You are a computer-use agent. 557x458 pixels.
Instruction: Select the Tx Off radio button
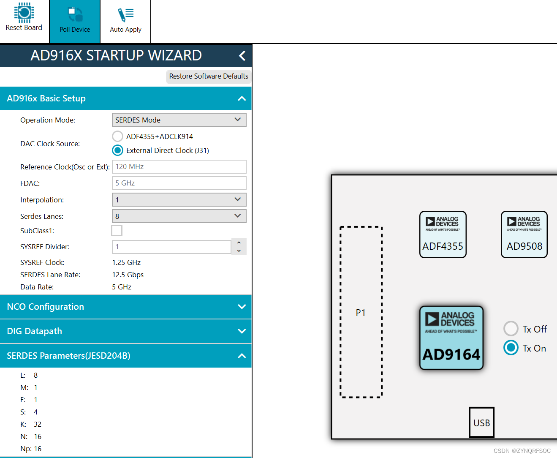click(x=511, y=329)
